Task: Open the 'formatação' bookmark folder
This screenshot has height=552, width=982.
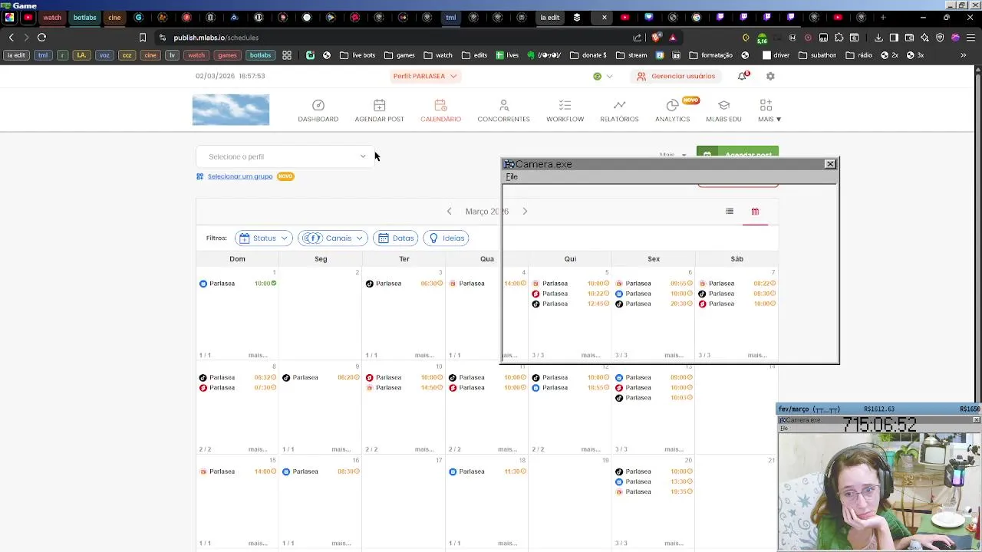Action: point(711,55)
